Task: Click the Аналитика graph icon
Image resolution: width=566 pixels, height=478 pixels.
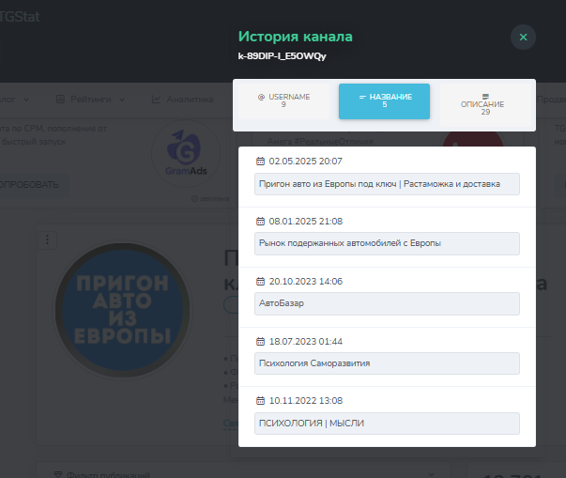Action: pos(156,100)
